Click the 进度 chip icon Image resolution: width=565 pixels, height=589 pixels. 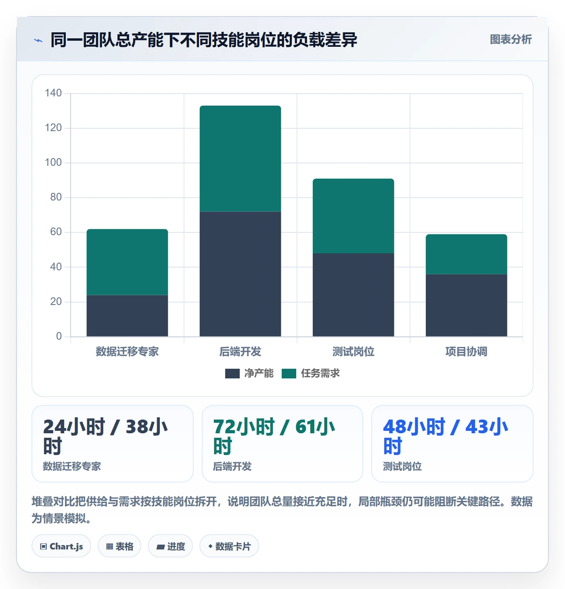click(161, 547)
